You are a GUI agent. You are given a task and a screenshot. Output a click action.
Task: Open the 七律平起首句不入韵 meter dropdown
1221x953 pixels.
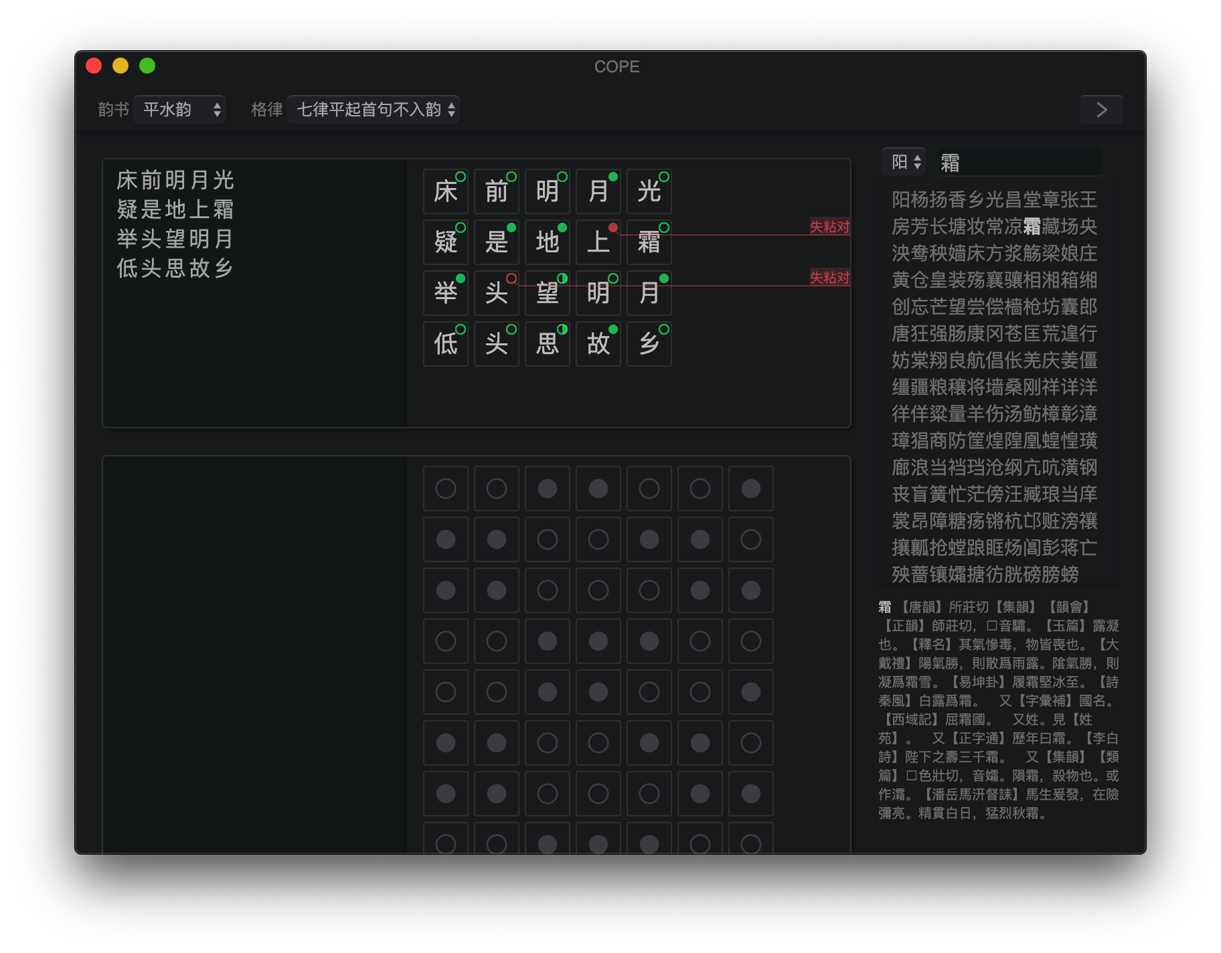[374, 110]
